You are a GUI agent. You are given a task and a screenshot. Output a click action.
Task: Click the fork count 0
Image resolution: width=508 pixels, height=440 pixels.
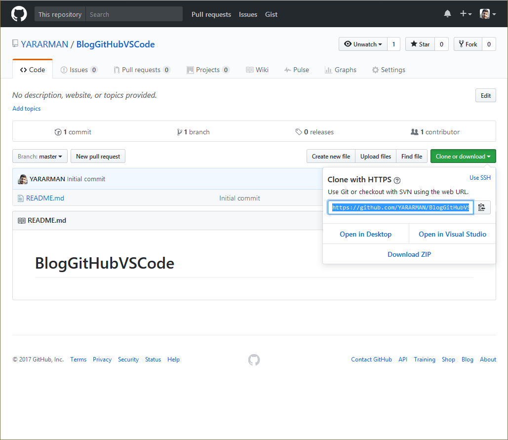pos(489,44)
